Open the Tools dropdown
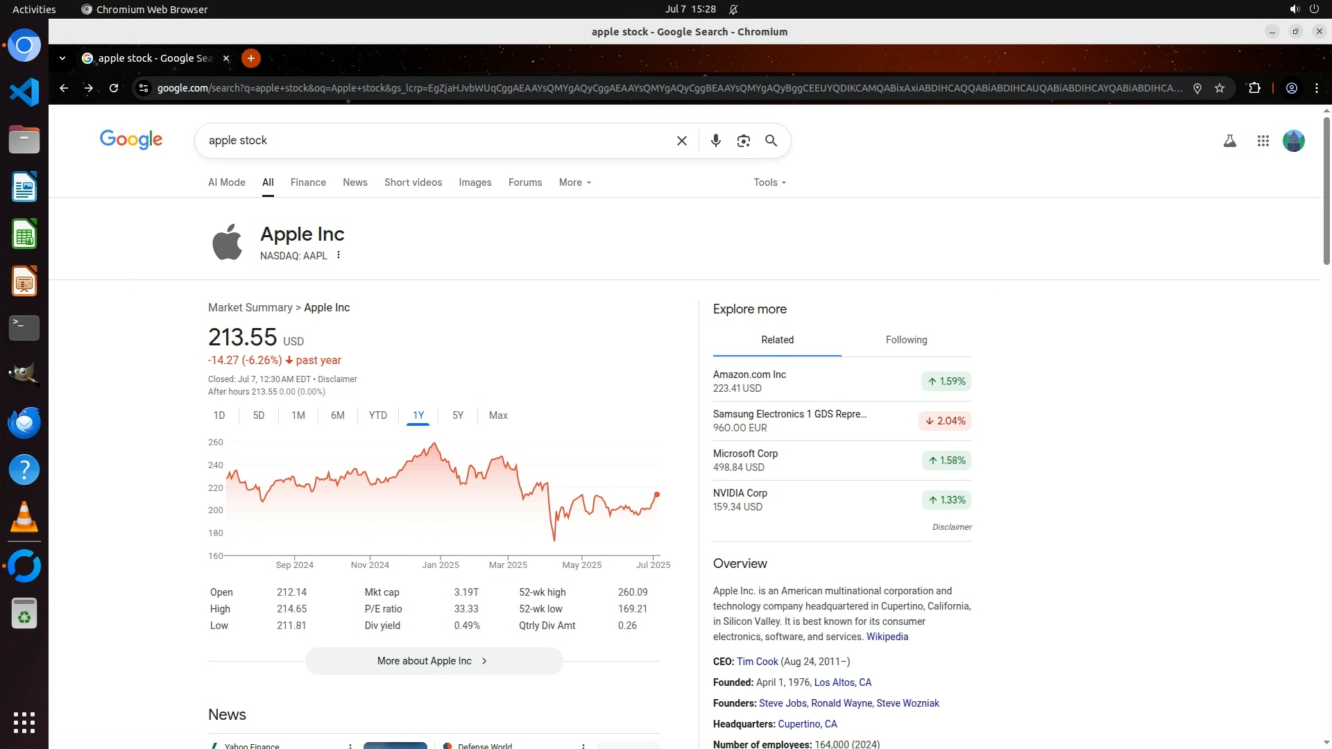Viewport: 1332px width, 749px height. pos(769,182)
